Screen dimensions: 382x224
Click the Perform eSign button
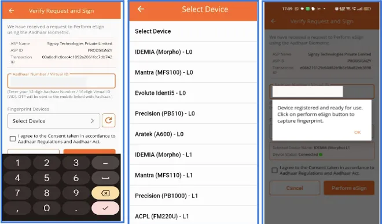click(x=349, y=188)
